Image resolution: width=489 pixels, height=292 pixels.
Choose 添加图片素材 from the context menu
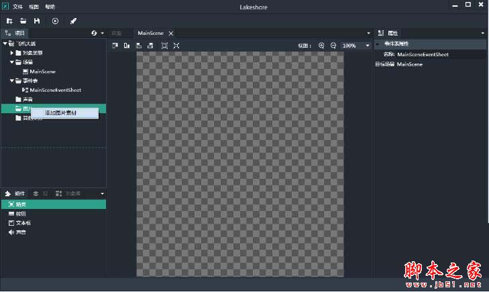65,113
